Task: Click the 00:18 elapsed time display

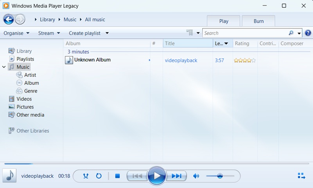Action: tap(64, 176)
